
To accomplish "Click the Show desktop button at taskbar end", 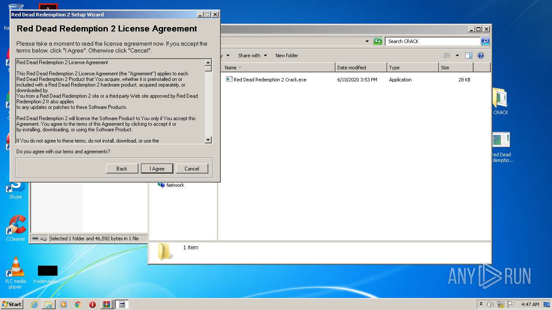I will point(548,304).
